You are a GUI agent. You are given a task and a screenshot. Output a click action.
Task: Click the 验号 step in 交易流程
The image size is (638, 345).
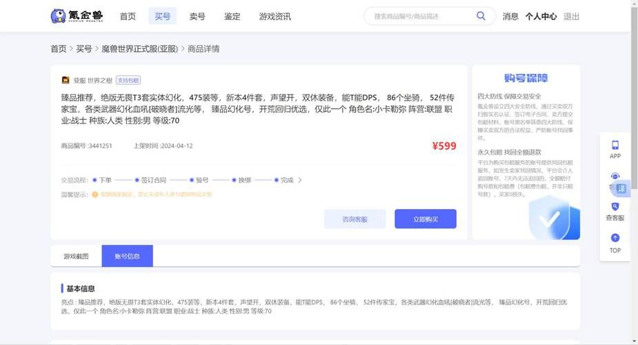(x=202, y=180)
